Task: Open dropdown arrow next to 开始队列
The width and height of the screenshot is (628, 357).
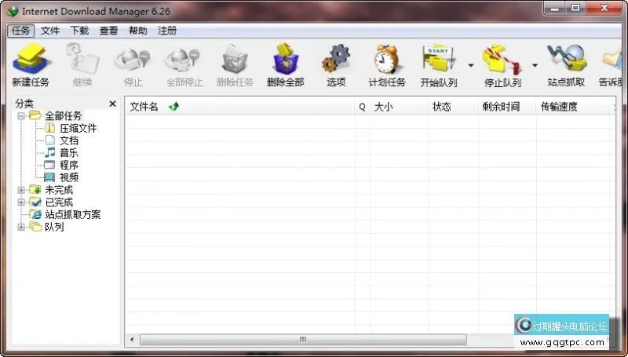Action: (471, 66)
